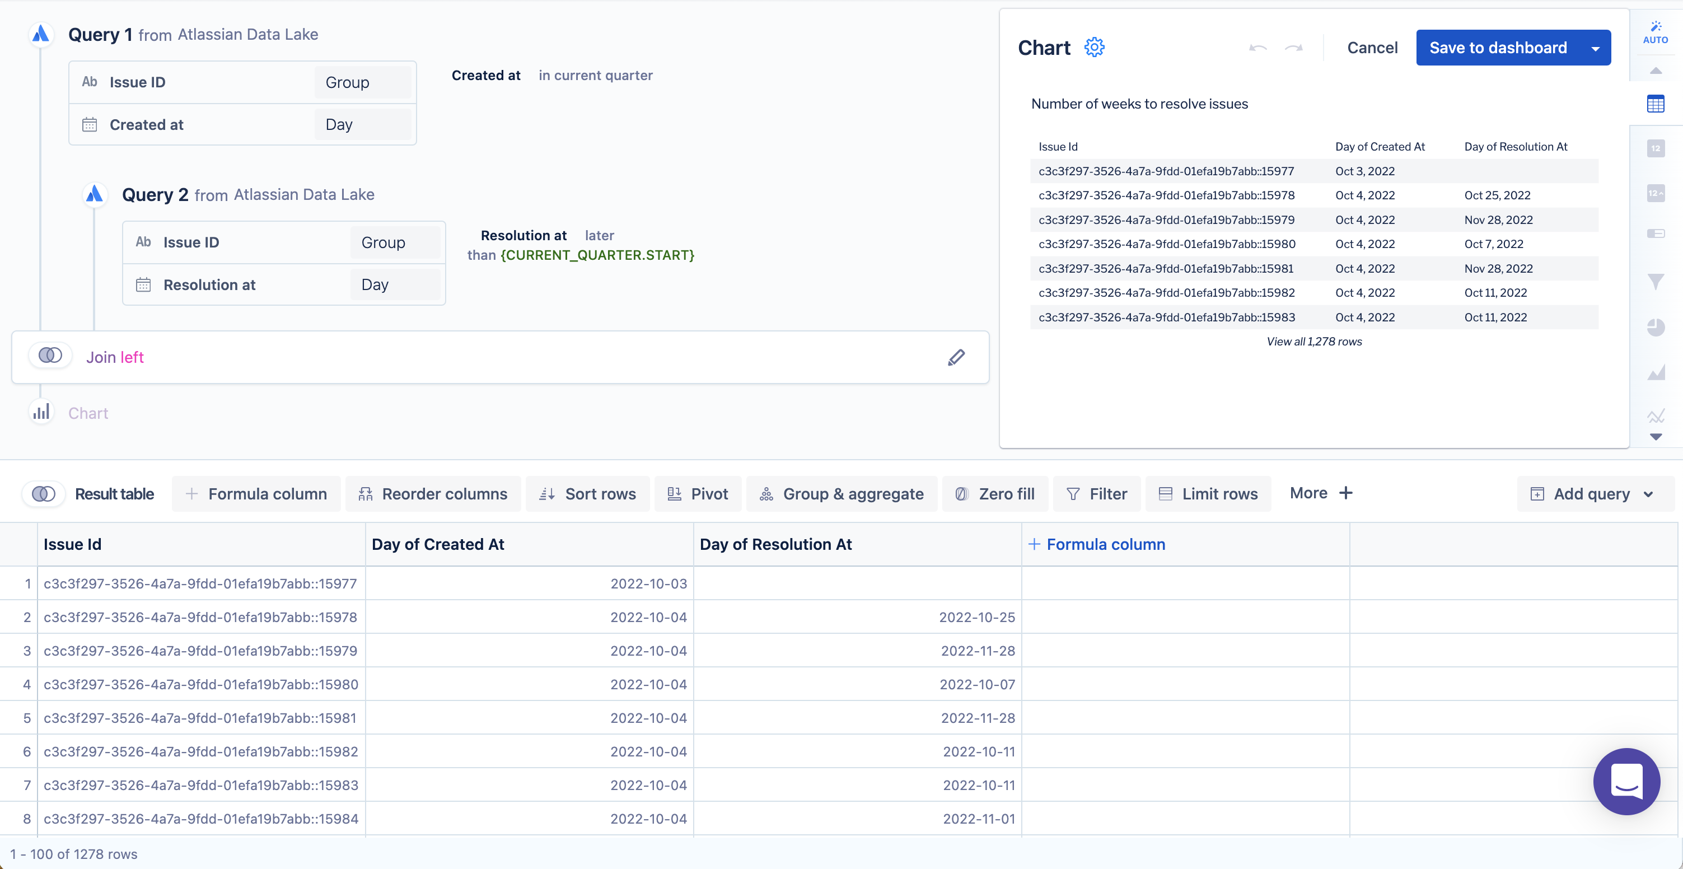Select the funnel chart type icon
The image size is (1683, 869).
(1655, 282)
